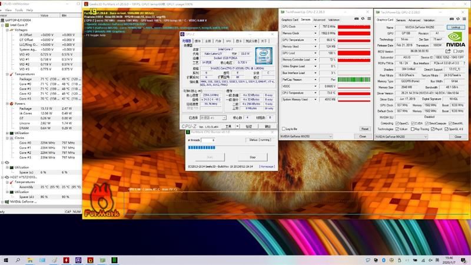
Task: Toggle the DirectCompute checkbox
Action: 427,124
